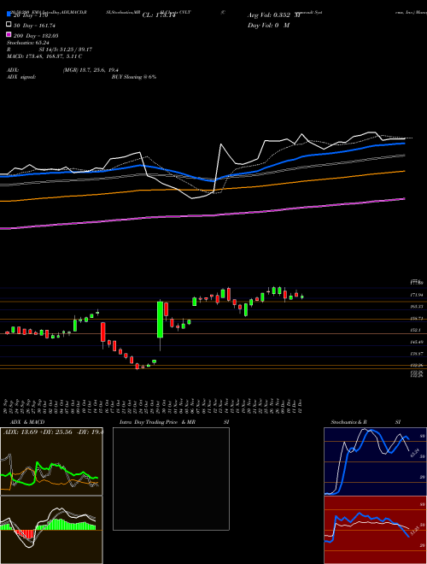This screenshot has width=427, height=564.
Task: Select the '50 Day - 161.74' legend label
Action: (x=34, y=26)
